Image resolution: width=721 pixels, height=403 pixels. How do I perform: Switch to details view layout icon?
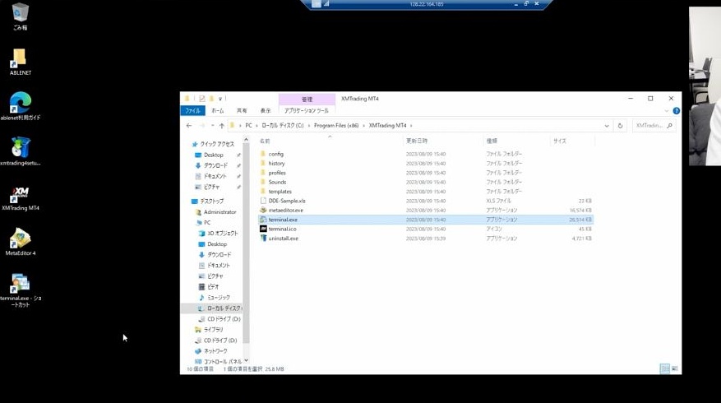[x=665, y=368]
